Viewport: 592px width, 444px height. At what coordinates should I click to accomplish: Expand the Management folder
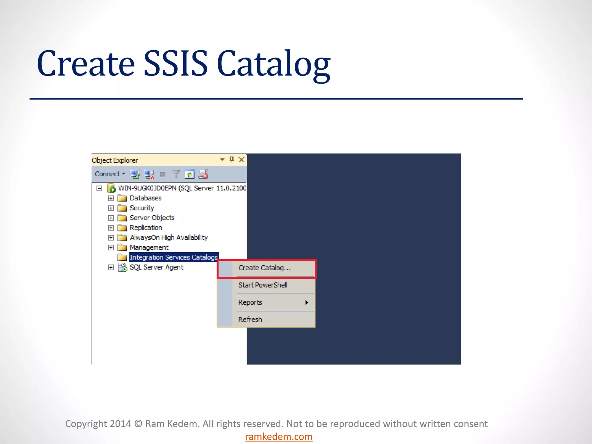(x=111, y=248)
